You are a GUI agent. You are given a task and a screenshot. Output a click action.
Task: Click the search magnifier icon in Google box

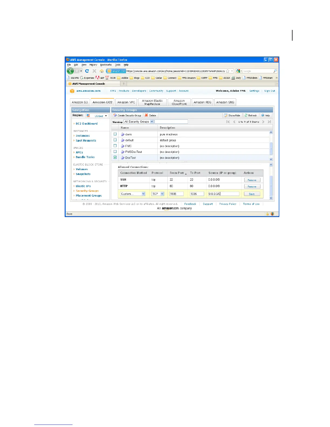275,71
